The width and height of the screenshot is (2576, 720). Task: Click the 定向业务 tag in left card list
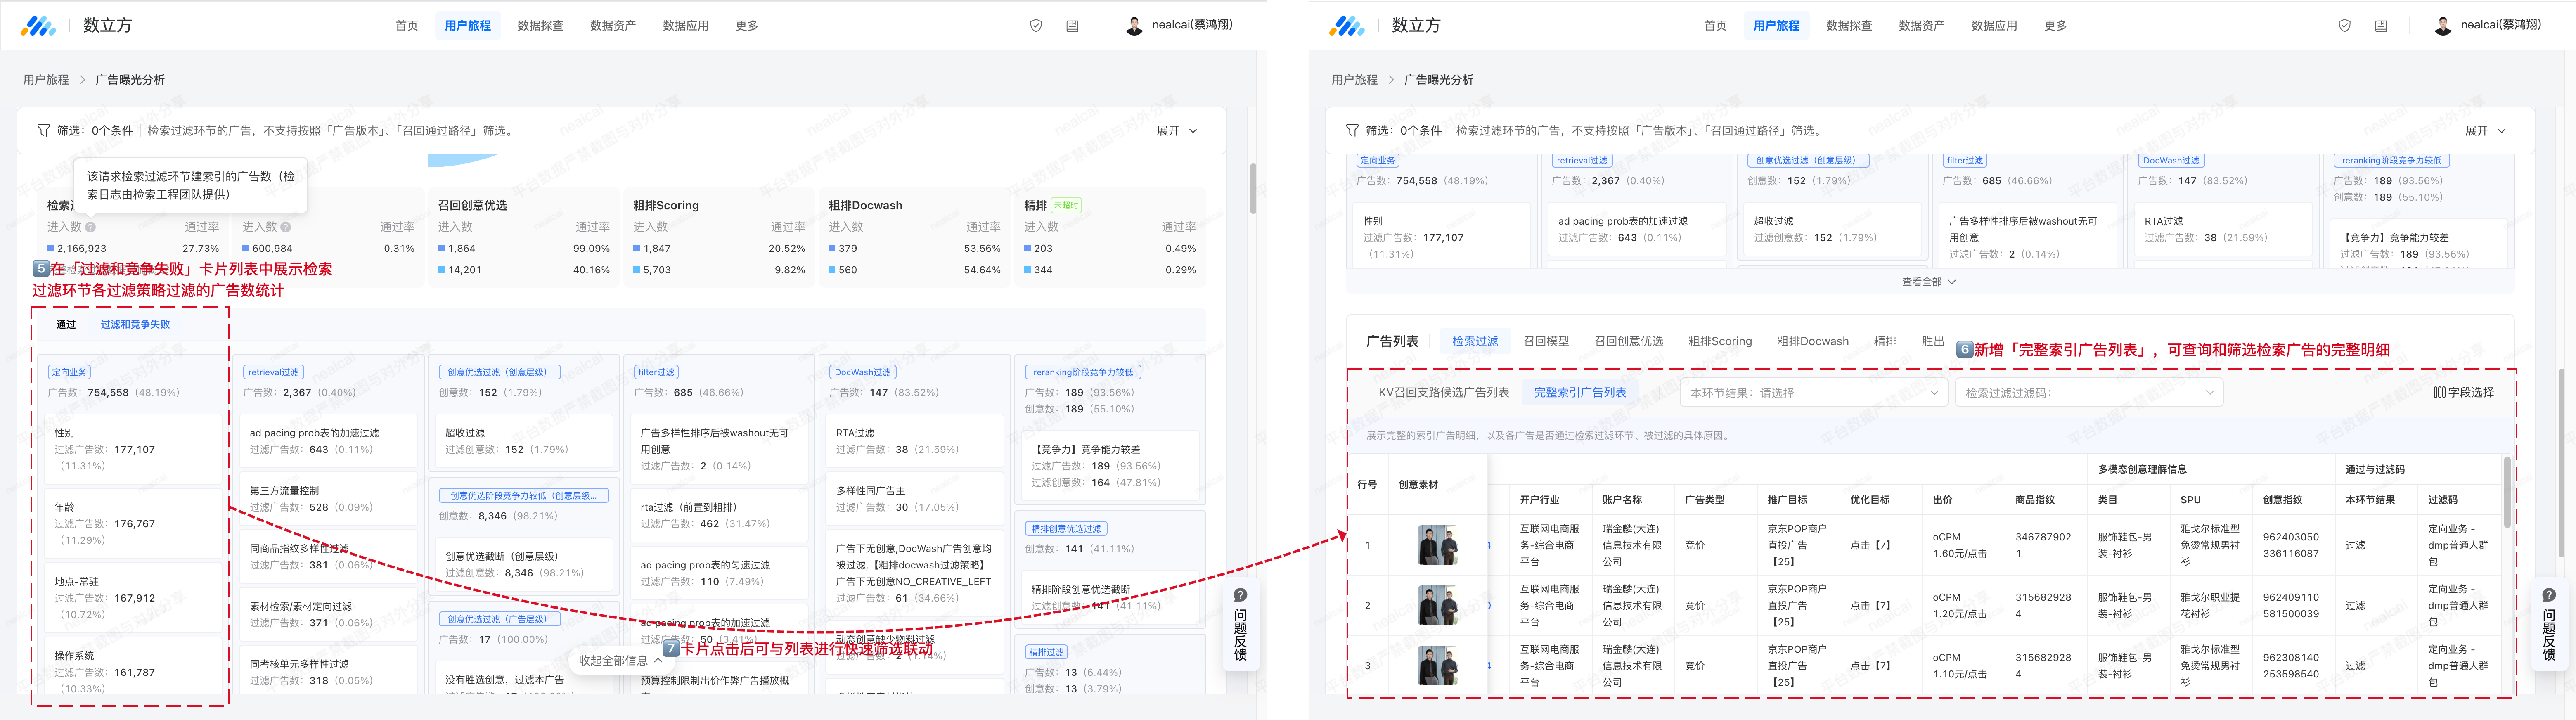coord(70,372)
